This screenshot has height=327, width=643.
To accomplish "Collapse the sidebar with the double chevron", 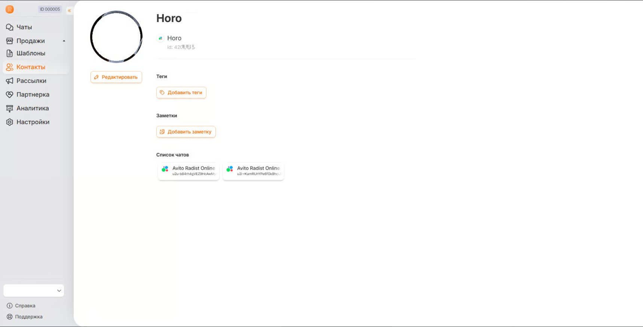I will pos(69,11).
